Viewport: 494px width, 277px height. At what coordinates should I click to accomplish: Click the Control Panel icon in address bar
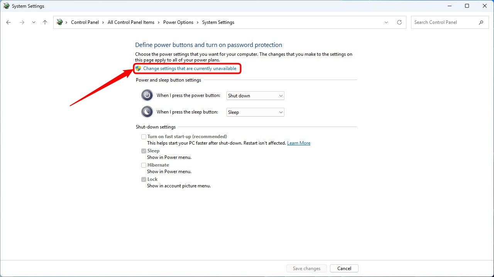(x=59, y=22)
